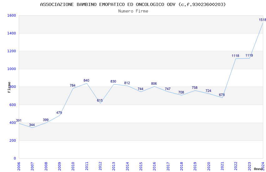
Task: Select the x-axis year 2023
Action: (249, 166)
